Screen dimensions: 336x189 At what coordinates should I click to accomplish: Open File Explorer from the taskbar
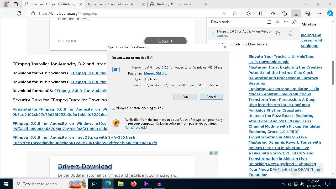(120, 184)
